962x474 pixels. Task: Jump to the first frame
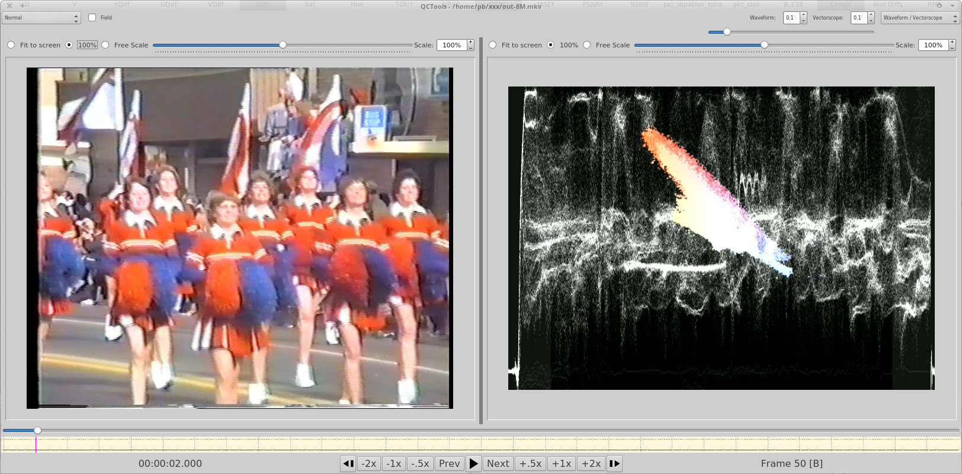tap(348, 463)
